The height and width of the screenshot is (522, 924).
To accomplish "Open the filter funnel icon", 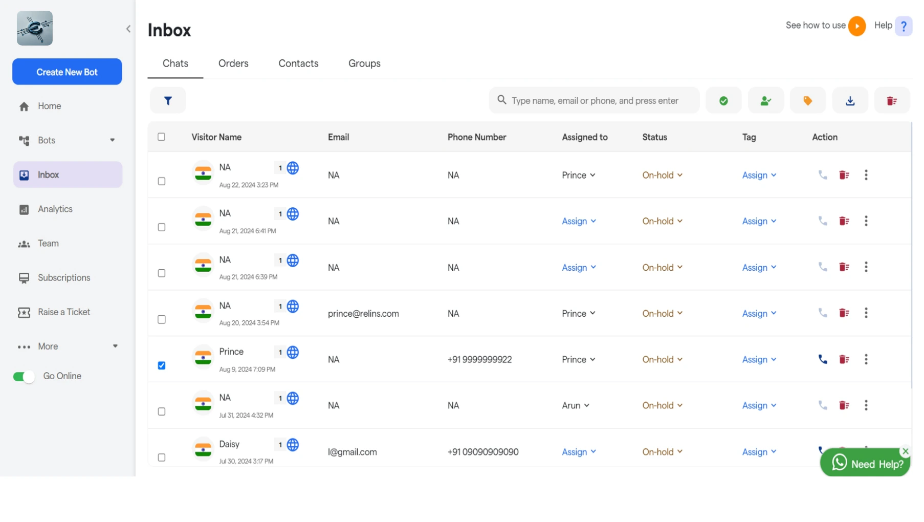I will [168, 101].
